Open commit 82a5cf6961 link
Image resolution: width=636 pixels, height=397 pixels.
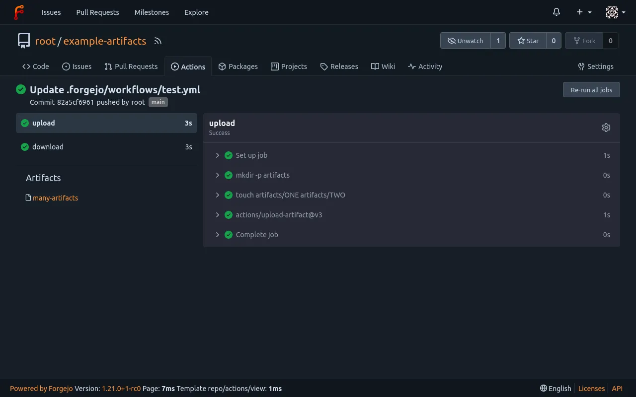76,102
